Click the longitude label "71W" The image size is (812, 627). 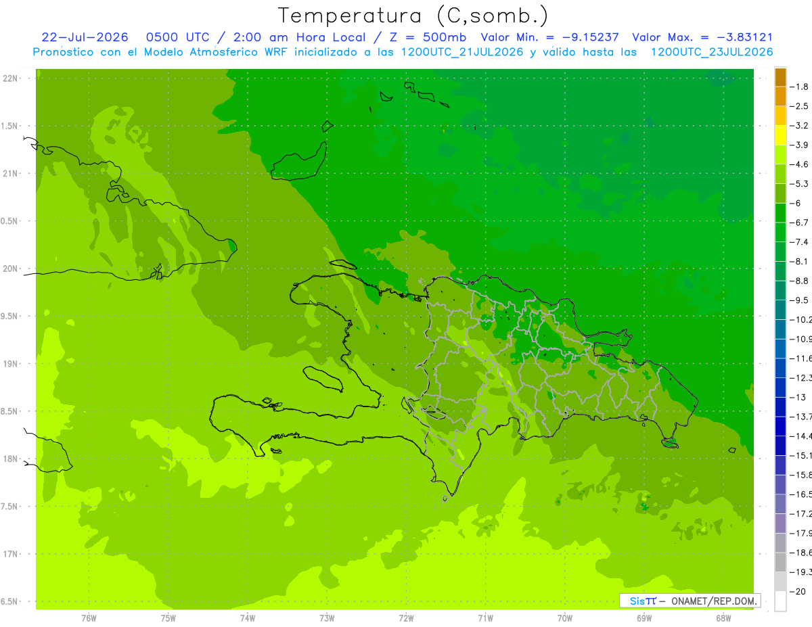point(485,618)
